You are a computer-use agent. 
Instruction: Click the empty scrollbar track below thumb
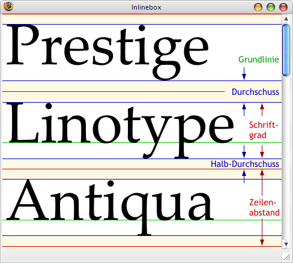tap(286, 158)
